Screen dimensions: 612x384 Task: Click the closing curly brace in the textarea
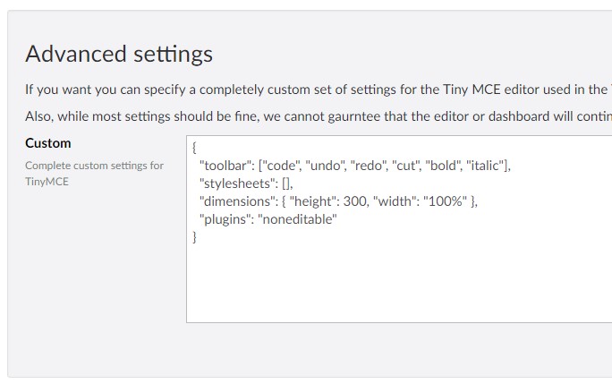tap(194, 237)
